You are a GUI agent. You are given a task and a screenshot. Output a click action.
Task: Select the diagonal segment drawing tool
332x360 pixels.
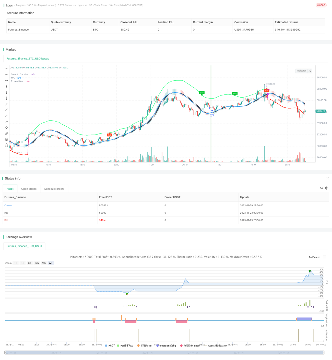[6, 116]
